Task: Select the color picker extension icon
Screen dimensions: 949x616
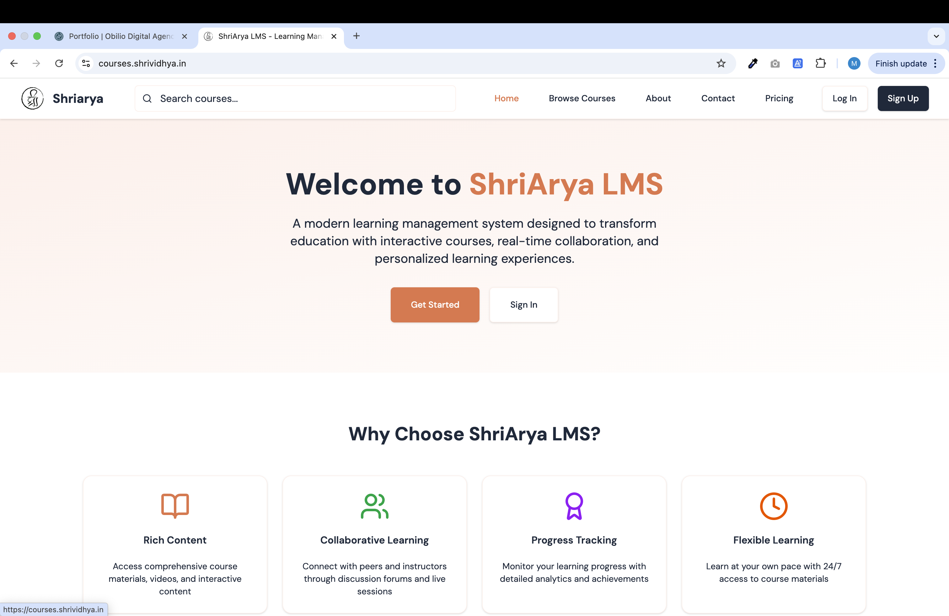Action: [753, 63]
